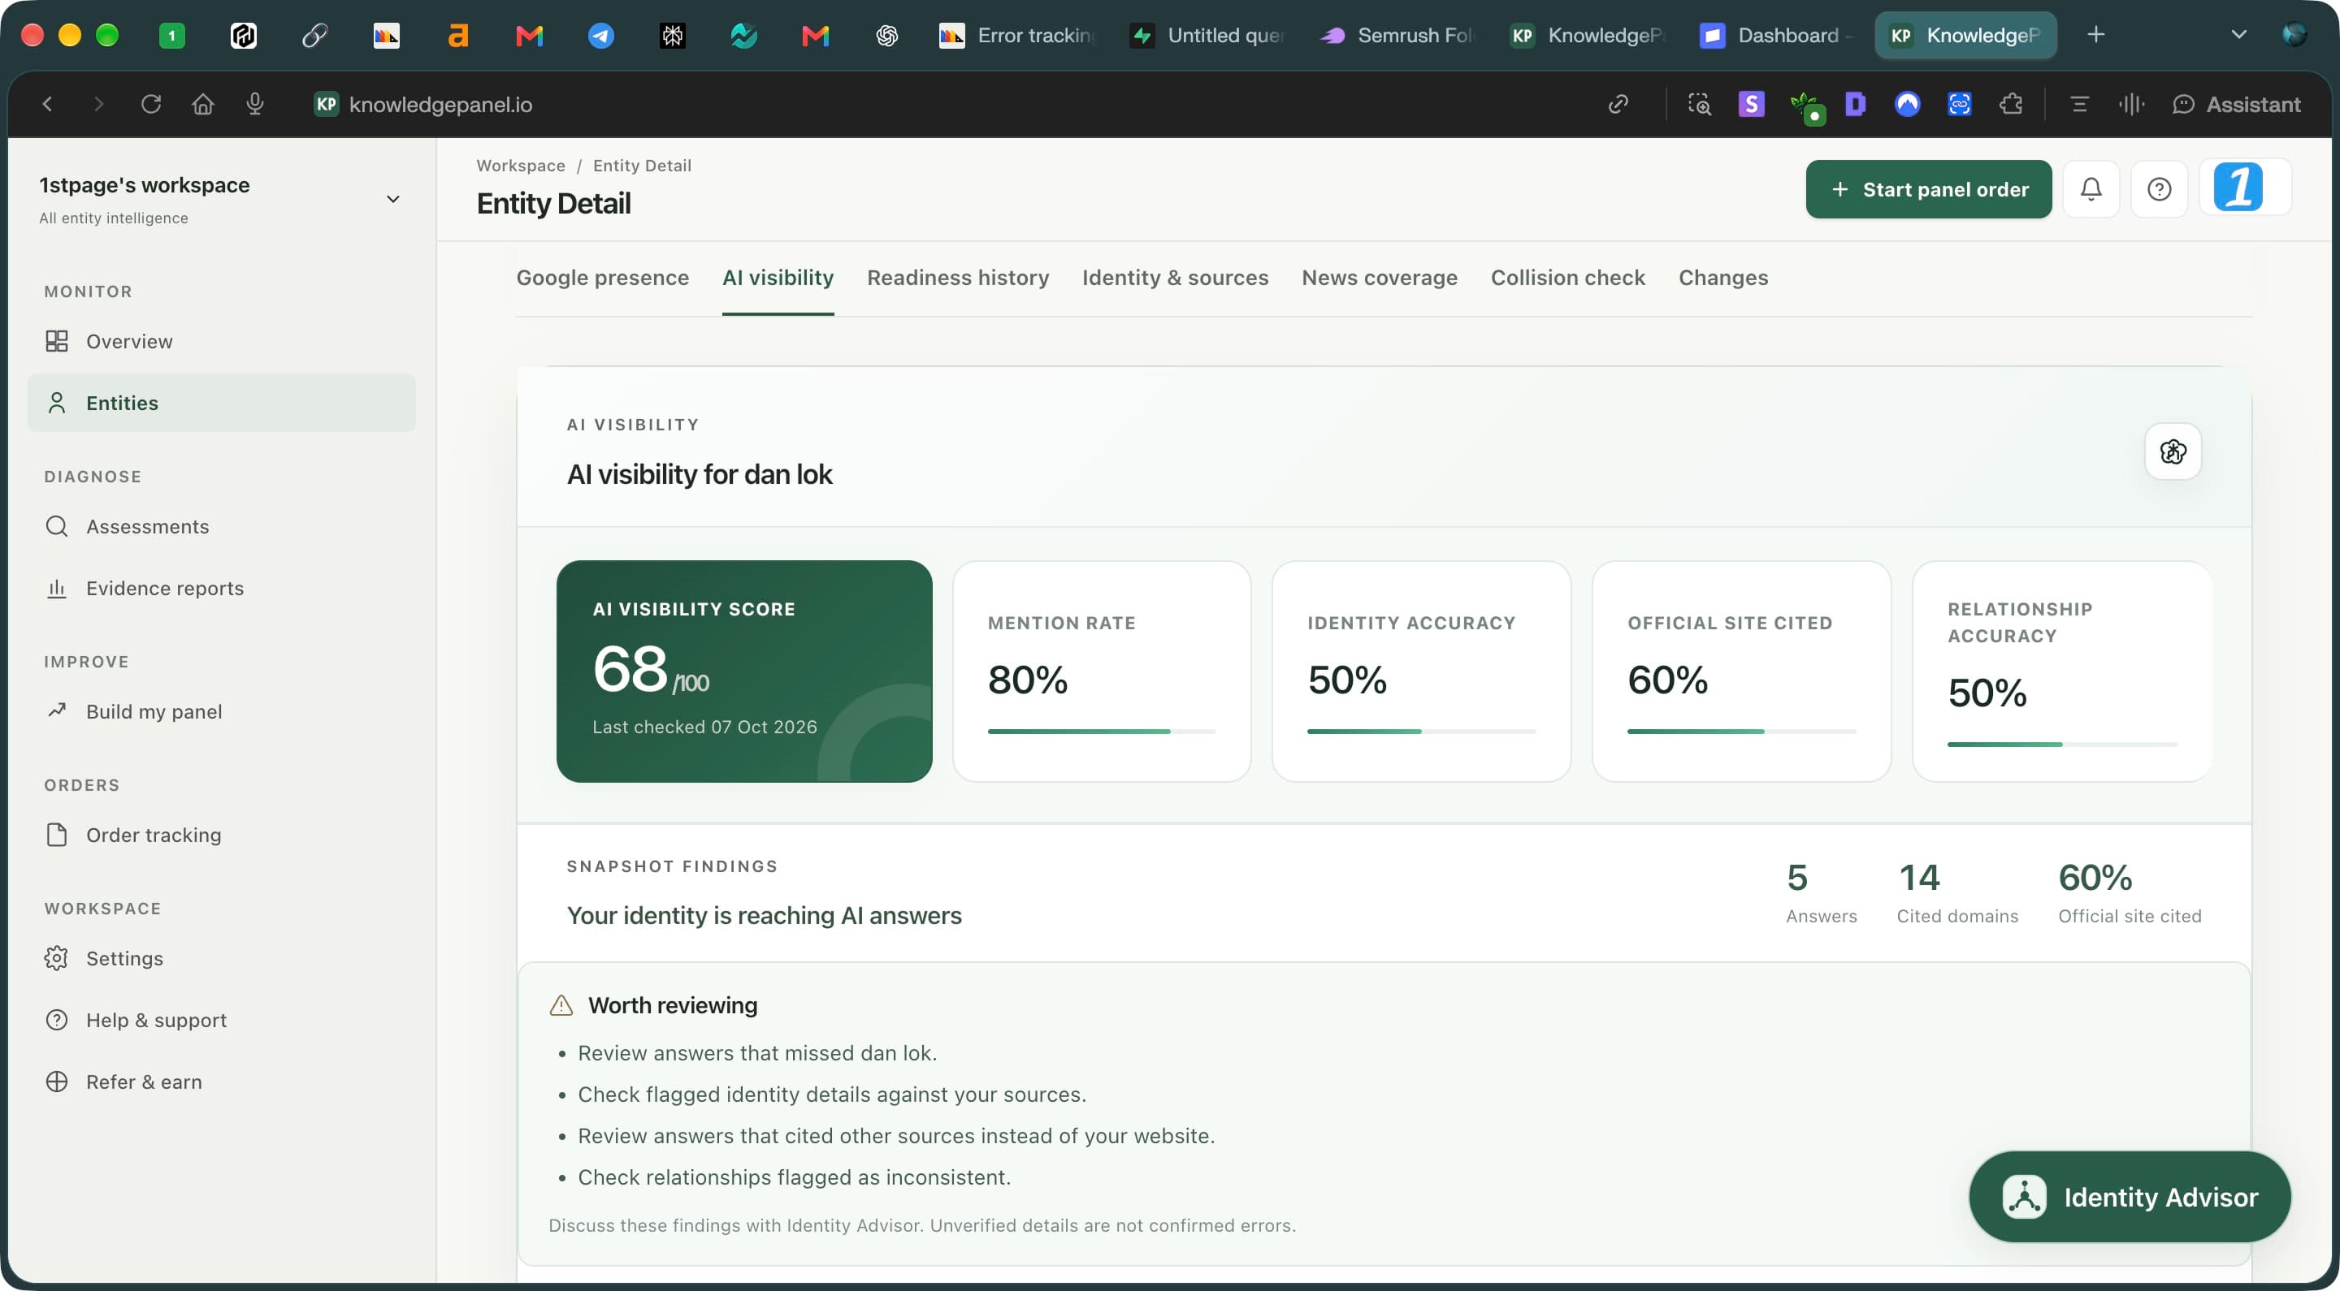Open the Identity Advisor chat button
This screenshot has height=1291, width=2340.
(2129, 1197)
